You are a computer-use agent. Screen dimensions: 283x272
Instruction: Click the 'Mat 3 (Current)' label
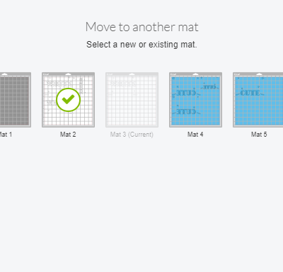point(132,135)
